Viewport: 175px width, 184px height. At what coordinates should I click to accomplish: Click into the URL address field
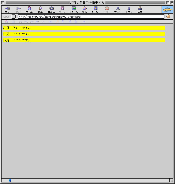coord(91,17)
